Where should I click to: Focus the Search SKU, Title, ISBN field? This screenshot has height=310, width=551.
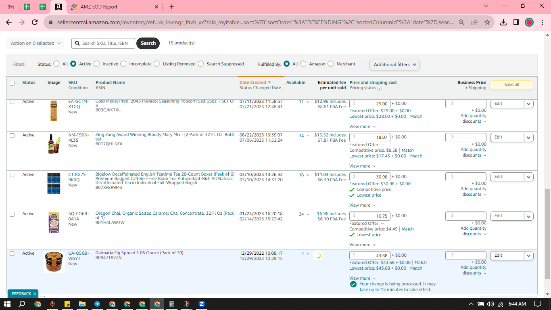coord(103,43)
